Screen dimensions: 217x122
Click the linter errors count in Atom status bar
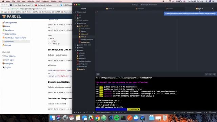click(76, 112)
